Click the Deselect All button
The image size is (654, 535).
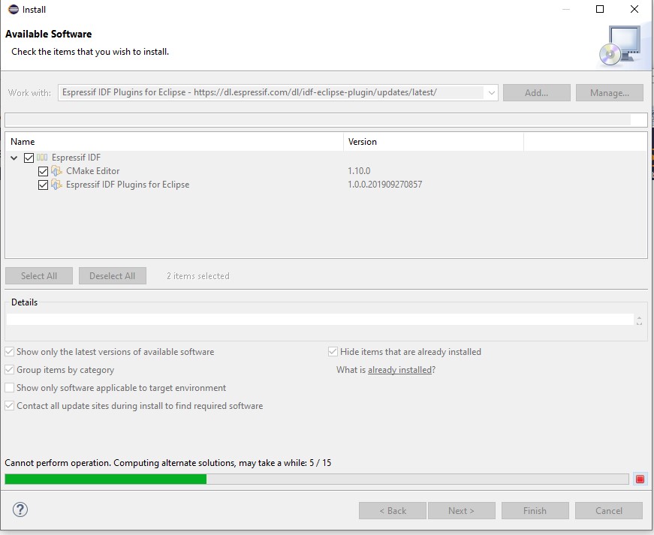(112, 275)
